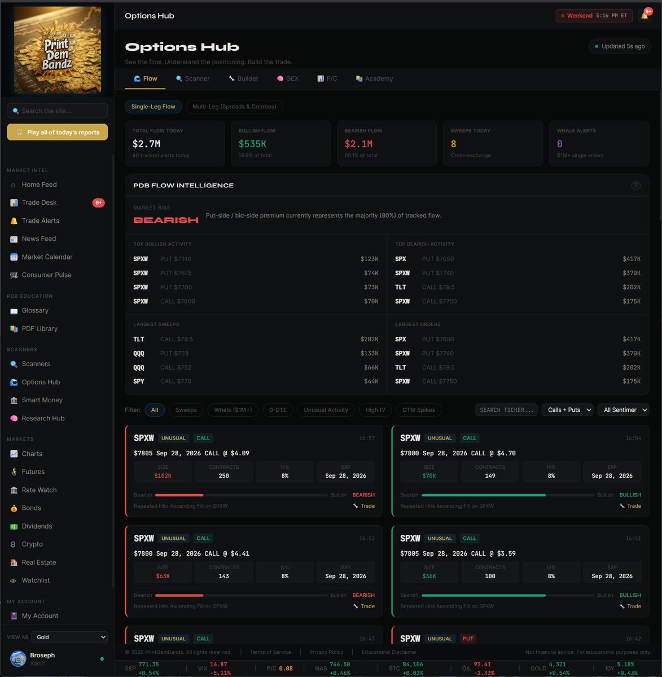Open the Terms of Service link
This screenshot has width=662, height=677.
click(x=270, y=652)
